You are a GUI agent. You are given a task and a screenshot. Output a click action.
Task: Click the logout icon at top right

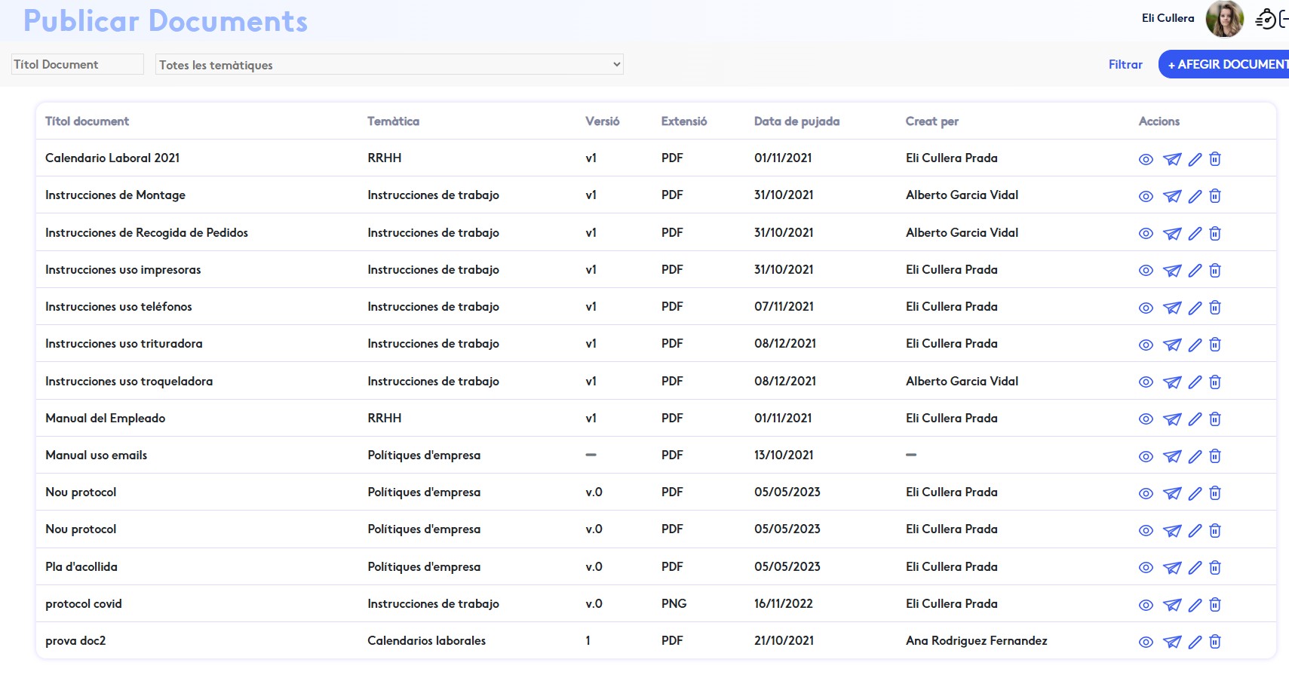pyautogui.click(x=1283, y=19)
